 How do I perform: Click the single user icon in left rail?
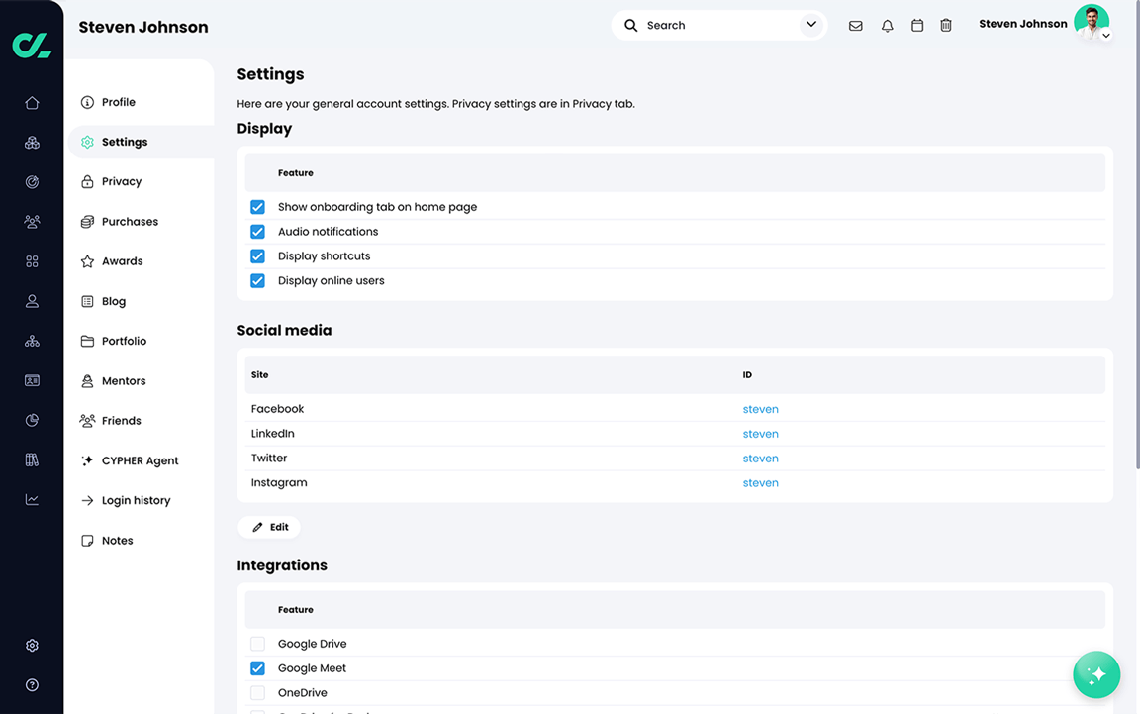click(32, 301)
